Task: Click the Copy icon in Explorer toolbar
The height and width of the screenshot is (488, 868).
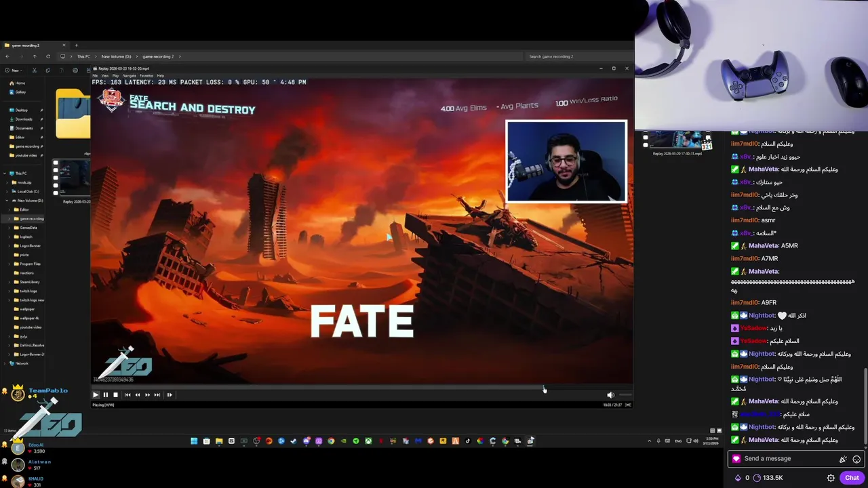Action: (48, 70)
